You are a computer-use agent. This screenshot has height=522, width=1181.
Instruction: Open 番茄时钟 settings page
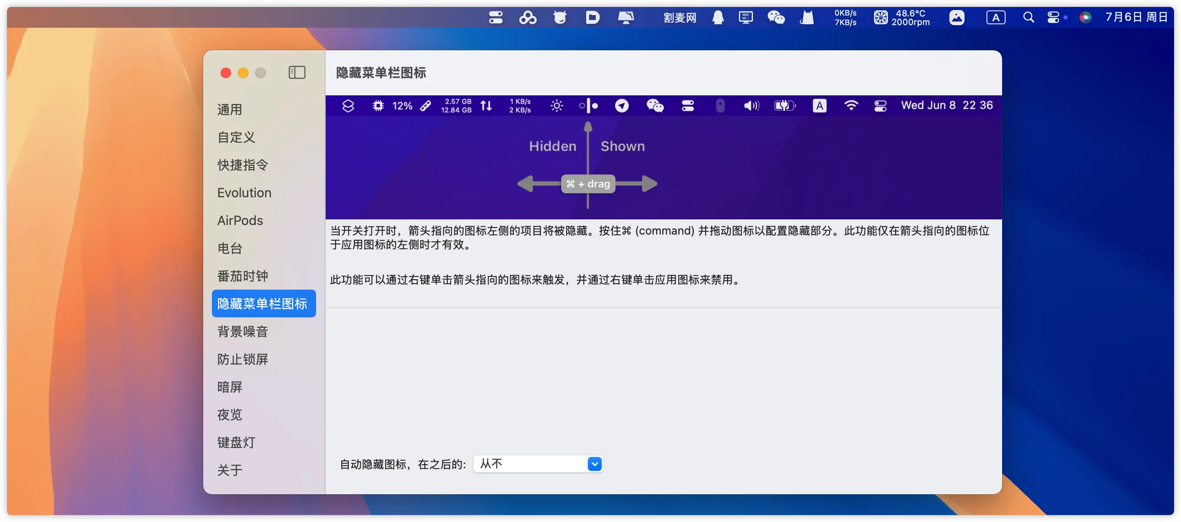(243, 276)
